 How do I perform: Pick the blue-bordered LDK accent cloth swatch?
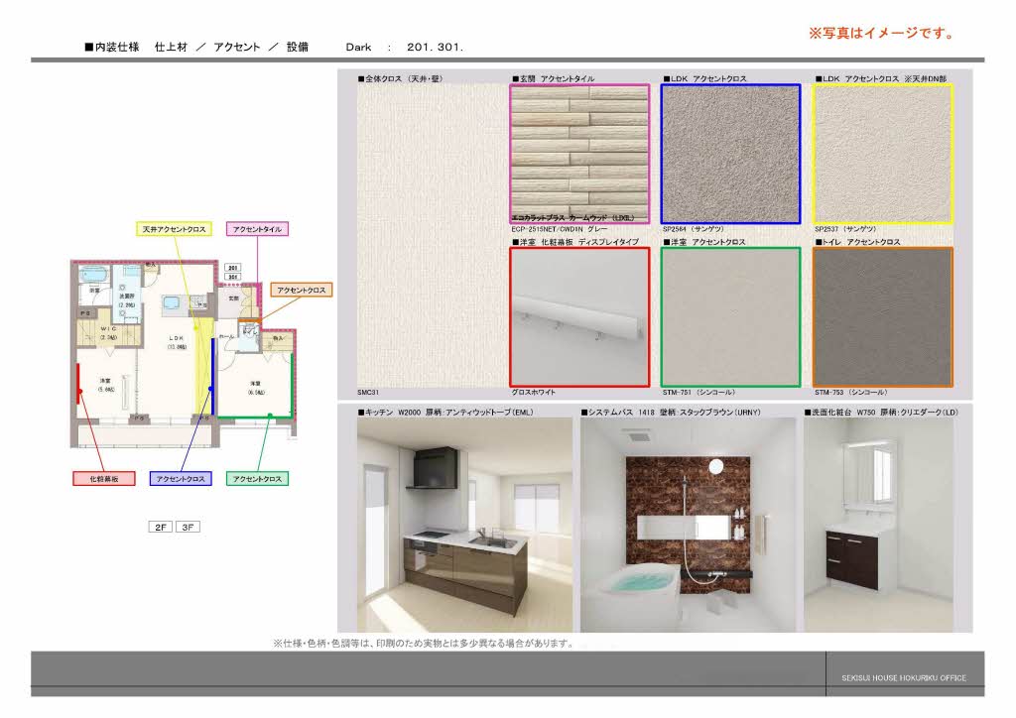click(x=730, y=154)
